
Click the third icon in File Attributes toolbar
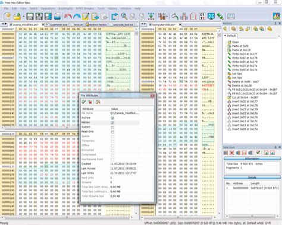98,102
